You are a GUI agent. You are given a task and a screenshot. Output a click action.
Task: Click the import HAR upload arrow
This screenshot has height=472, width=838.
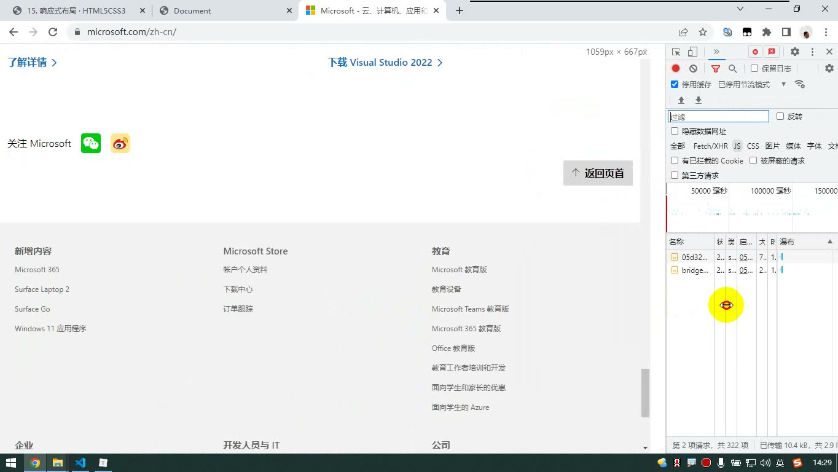(681, 100)
